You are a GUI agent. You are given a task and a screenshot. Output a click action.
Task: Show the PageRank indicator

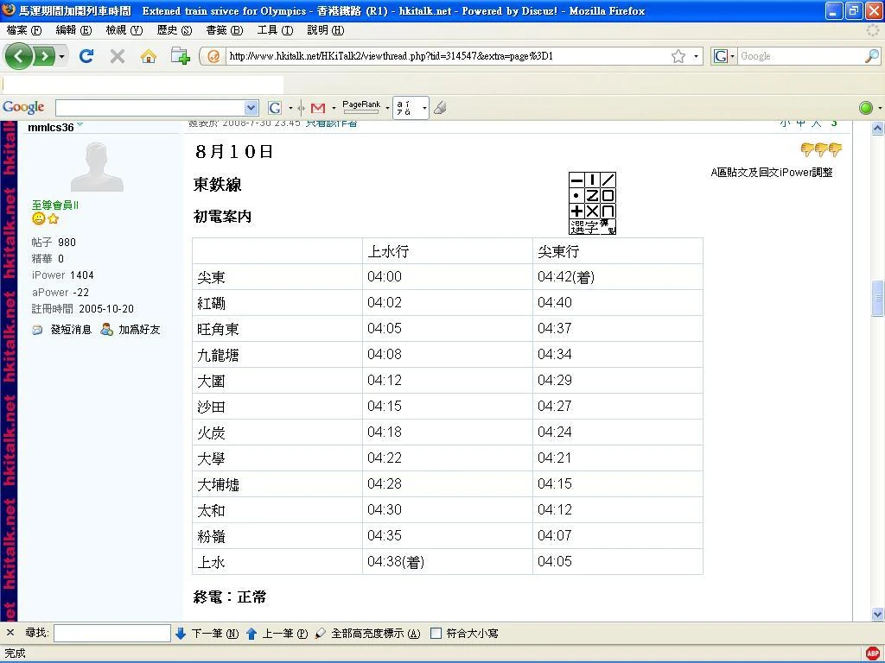tap(361, 107)
